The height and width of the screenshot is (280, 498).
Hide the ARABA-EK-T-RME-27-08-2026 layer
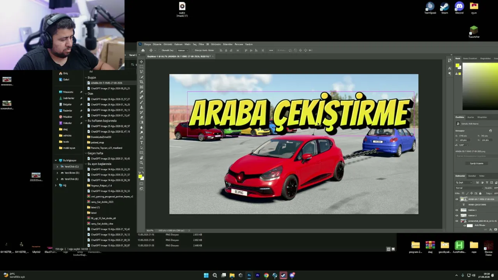(457, 199)
